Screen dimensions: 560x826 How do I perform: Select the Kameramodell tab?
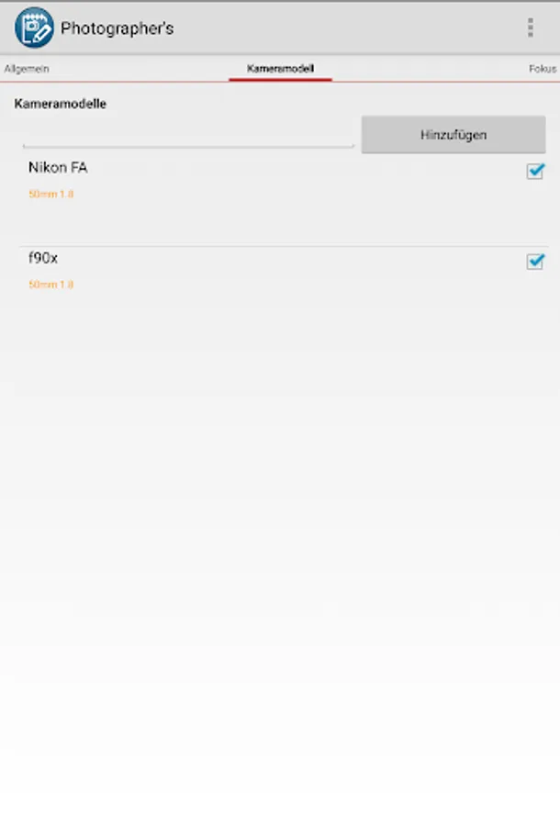point(280,69)
